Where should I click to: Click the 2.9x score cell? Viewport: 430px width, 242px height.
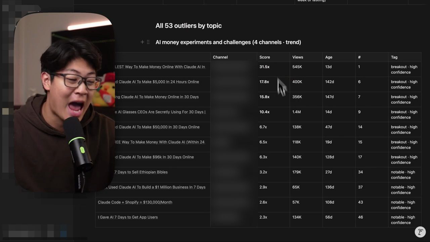tap(273, 190)
